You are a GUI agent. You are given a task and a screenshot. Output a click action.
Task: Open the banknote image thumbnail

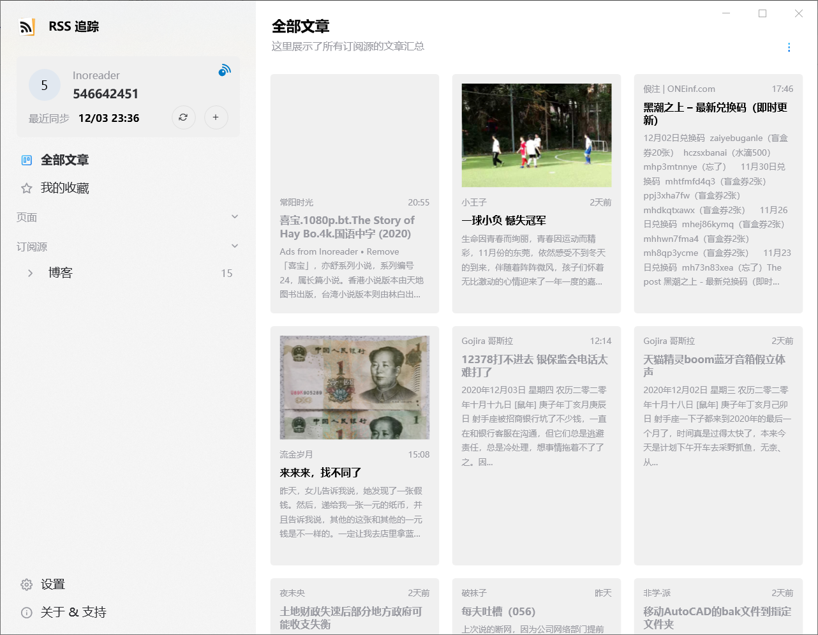pos(355,387)
